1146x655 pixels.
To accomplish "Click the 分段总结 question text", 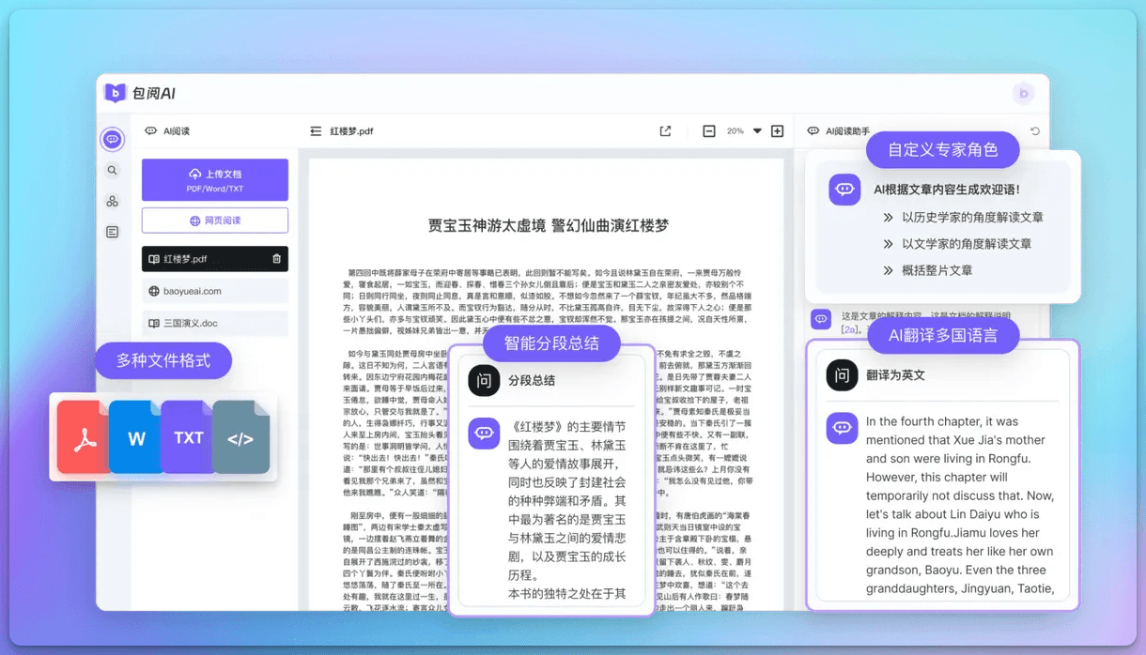I will [532, 380].
